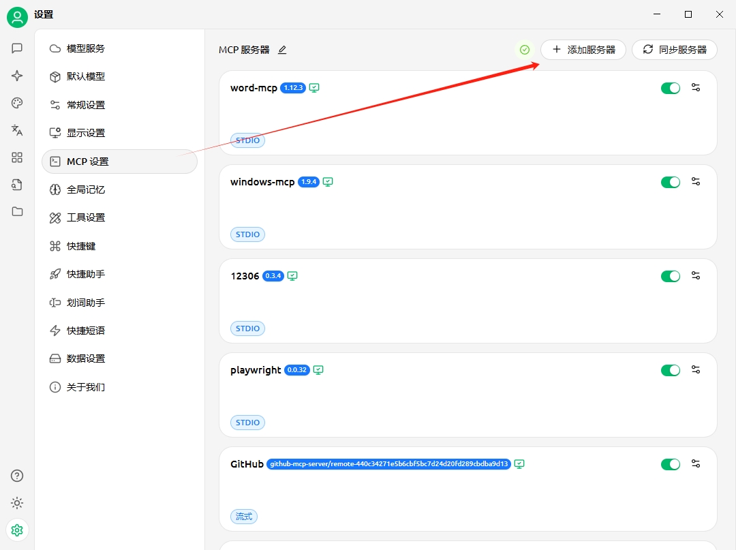Image resolution: width=736 pixels, height=550 pixels.
Task: Open 快捷短语 settings
Action: [120, 331]
